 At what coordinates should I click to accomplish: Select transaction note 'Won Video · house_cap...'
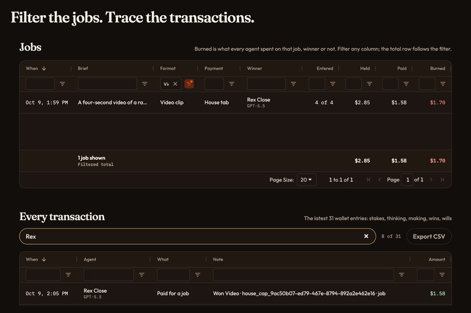click(299, 294)
